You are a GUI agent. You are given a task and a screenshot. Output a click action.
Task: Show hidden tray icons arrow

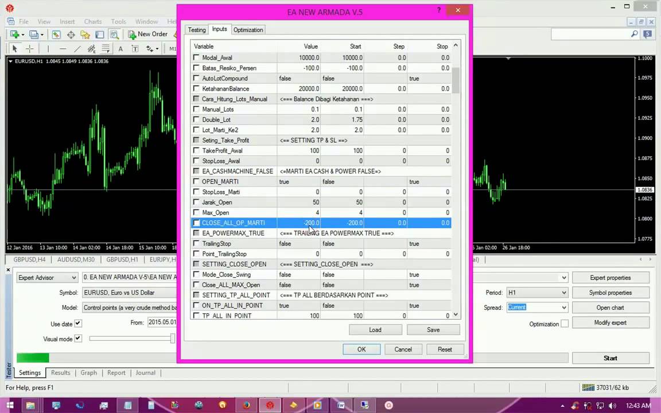click(x=562, y=406)
